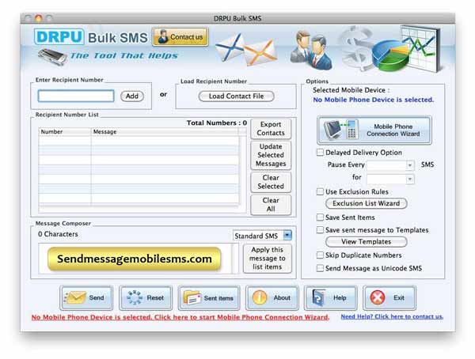
Task: Open the About info button
Action: (x=272, y=298)
